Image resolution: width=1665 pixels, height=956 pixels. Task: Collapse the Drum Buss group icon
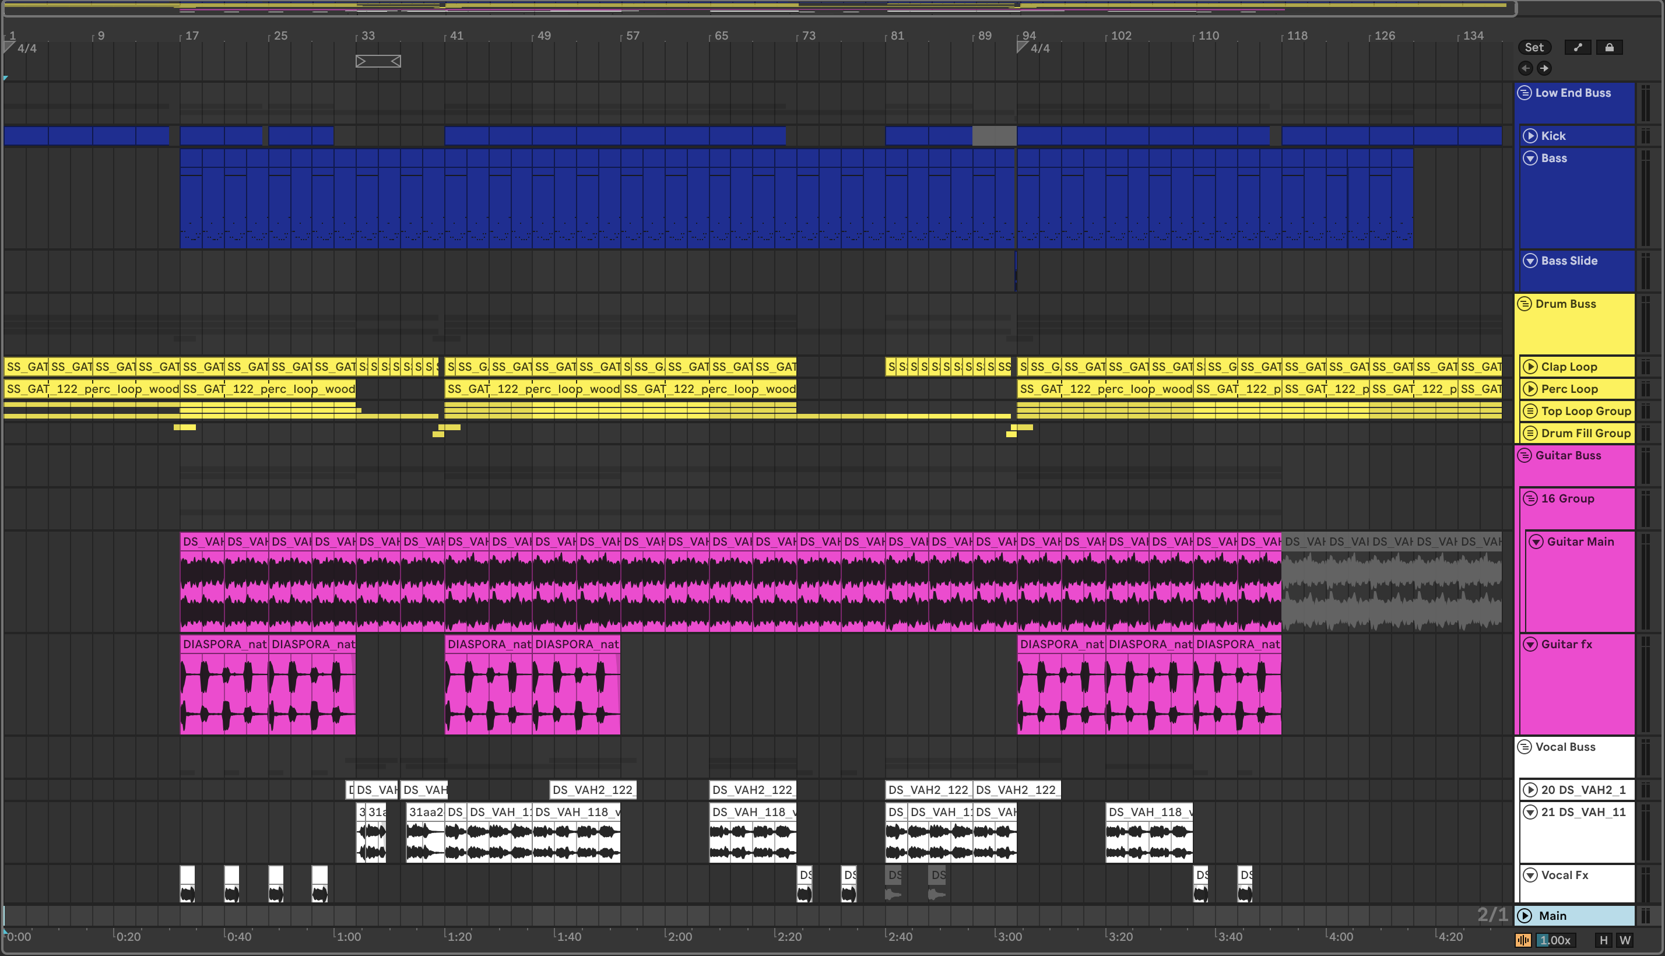1525,304
